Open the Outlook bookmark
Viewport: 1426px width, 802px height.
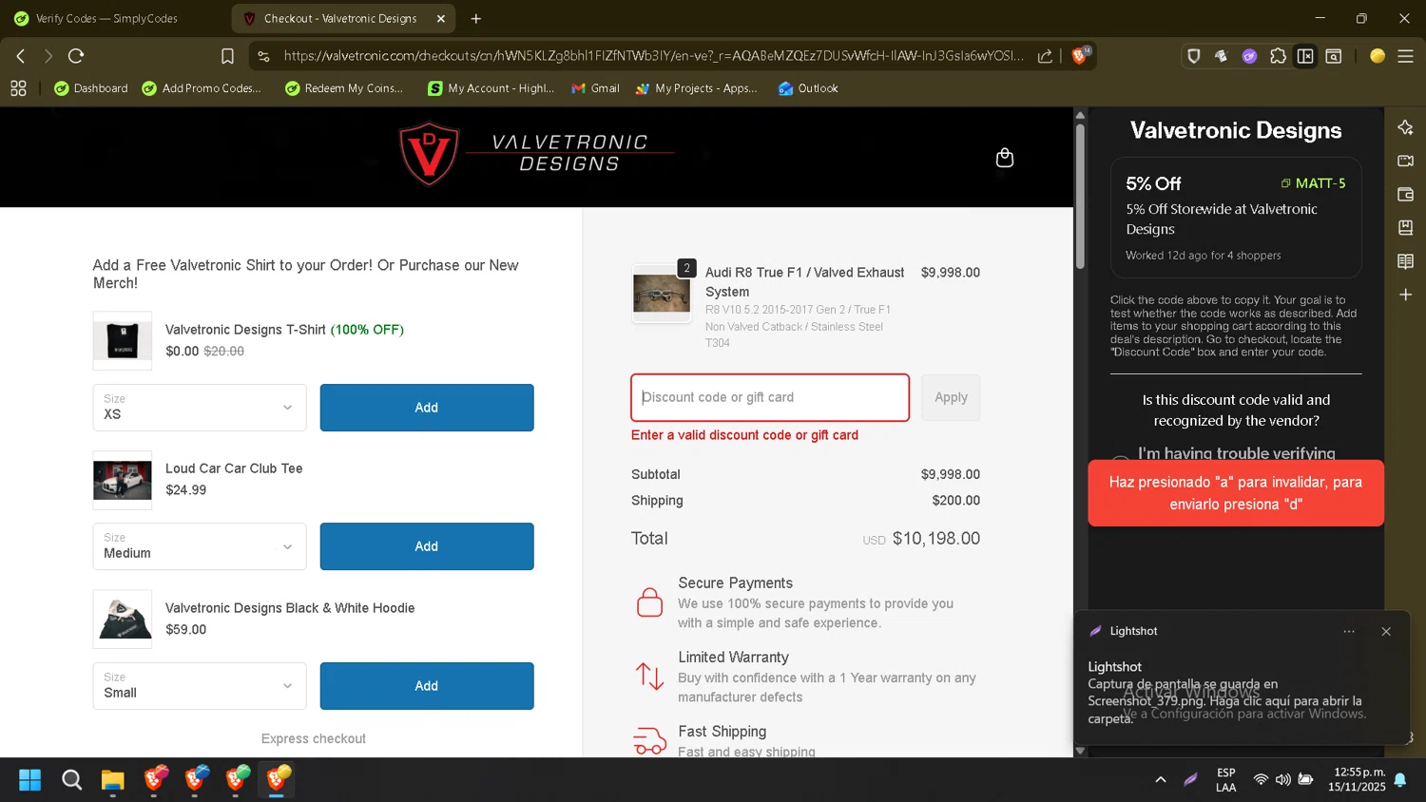[808, 88]
